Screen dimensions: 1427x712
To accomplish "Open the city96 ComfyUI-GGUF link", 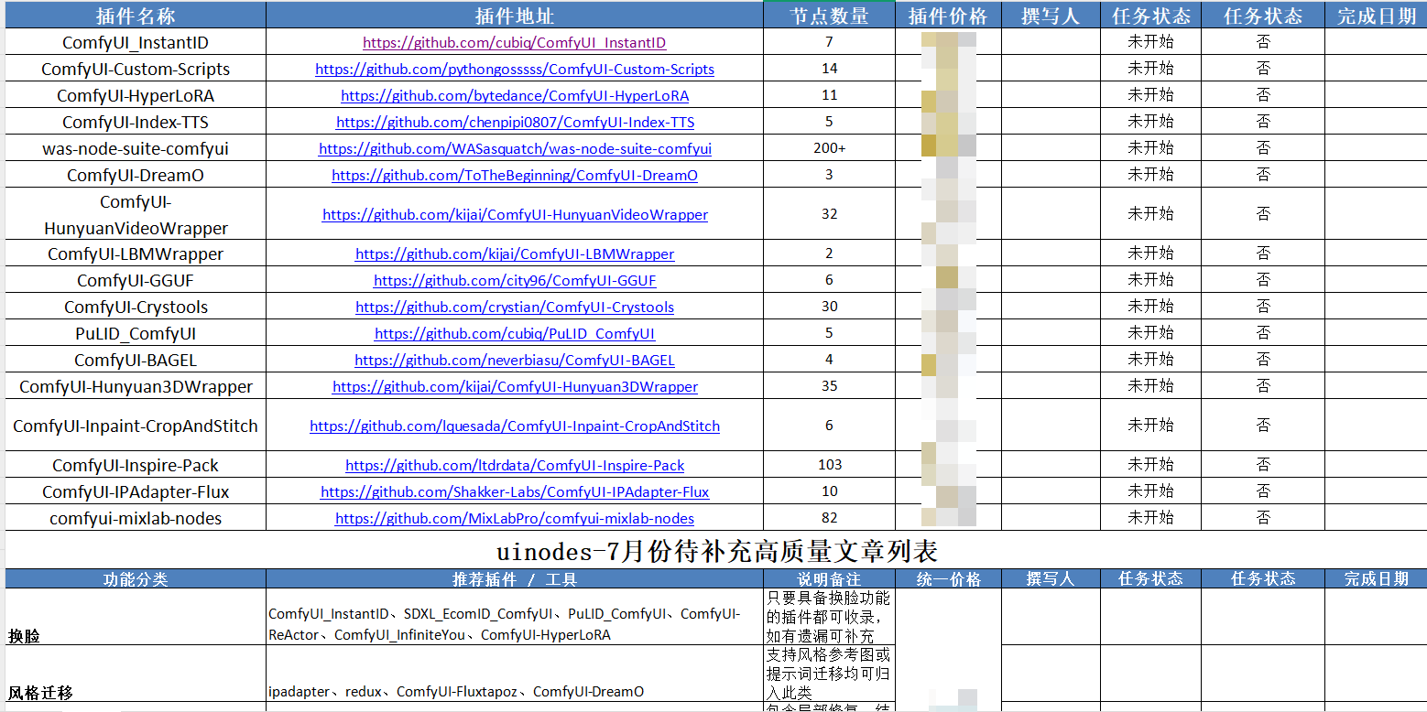I will (514, 281).
